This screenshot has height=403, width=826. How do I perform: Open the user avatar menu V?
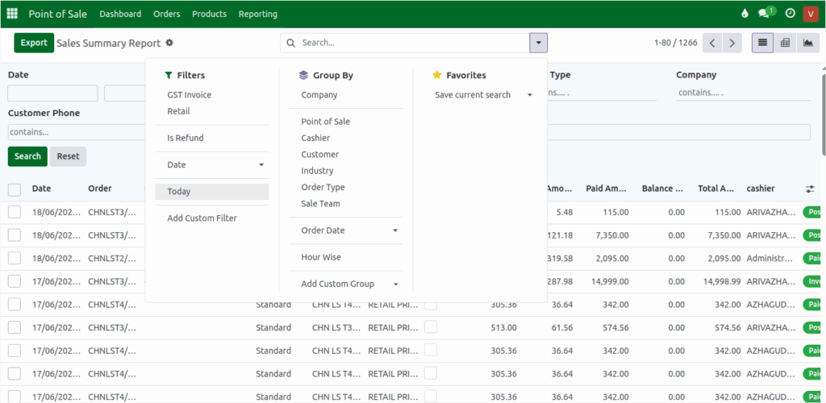point(810,14)
